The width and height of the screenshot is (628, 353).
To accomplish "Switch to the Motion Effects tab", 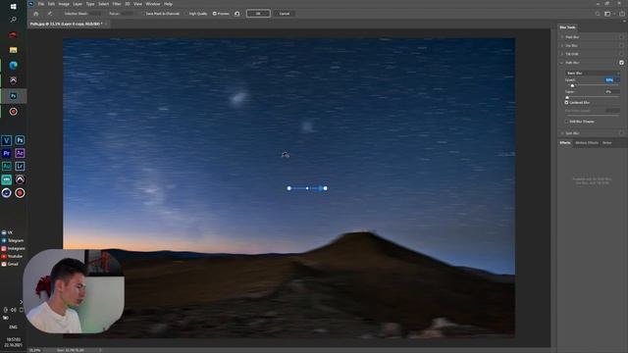I will pos(587,143).
